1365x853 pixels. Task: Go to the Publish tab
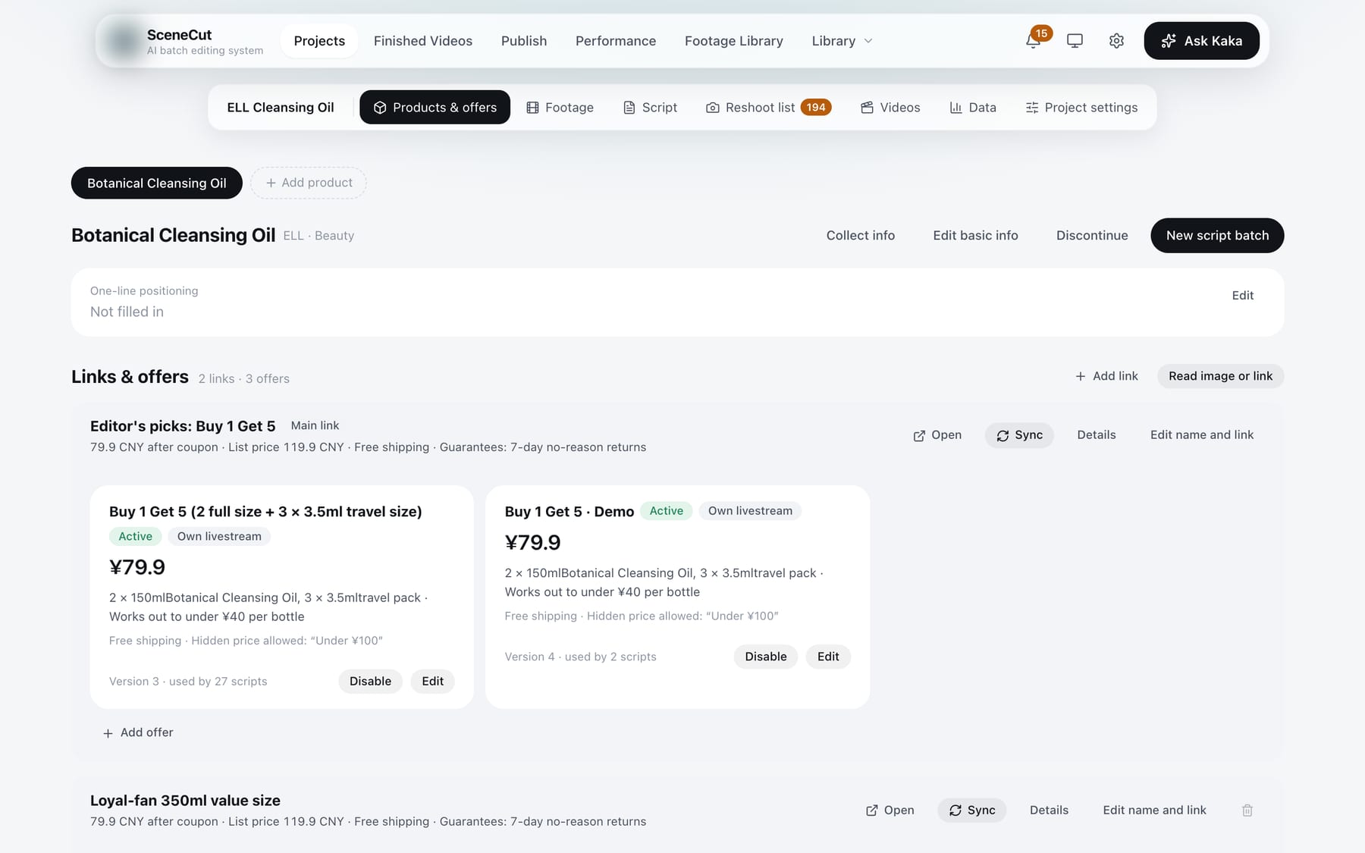[524, 41]
